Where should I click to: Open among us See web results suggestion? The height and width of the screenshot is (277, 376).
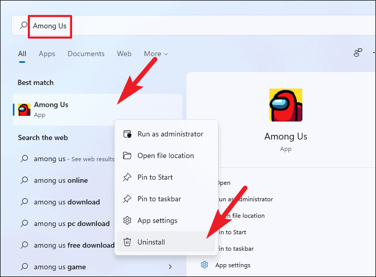[74, 159]
